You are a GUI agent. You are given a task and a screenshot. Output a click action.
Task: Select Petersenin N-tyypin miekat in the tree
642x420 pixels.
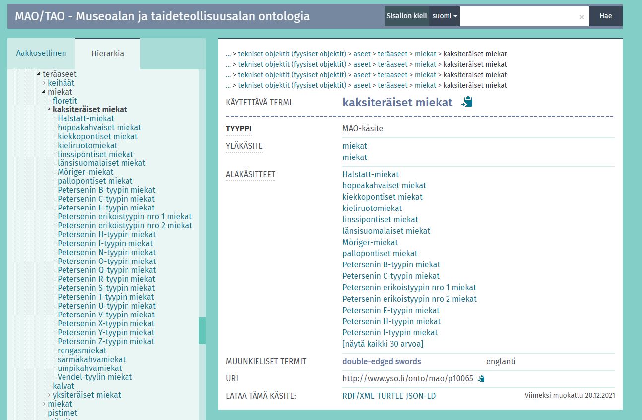[x=107, y=252]
